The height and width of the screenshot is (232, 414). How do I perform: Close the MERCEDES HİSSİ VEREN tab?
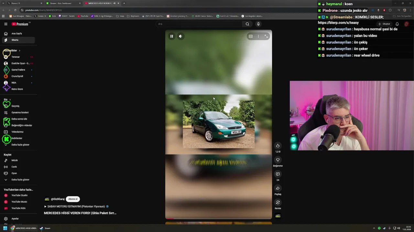tap(118, 3)
